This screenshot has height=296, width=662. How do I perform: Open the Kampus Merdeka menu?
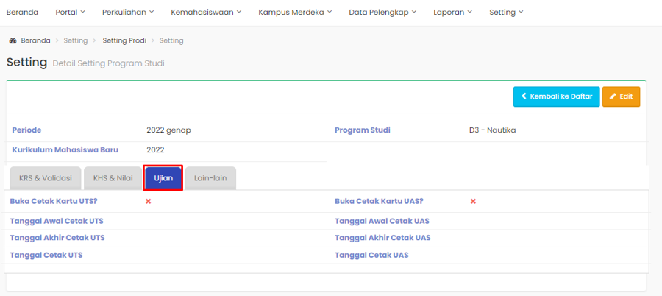pyautogui.click(x=295, y=12)
